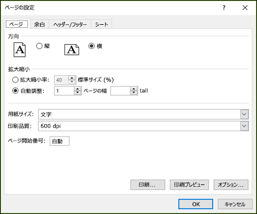
Task: Increase the scaling percentage with up arrow
Action: (72, 78)
